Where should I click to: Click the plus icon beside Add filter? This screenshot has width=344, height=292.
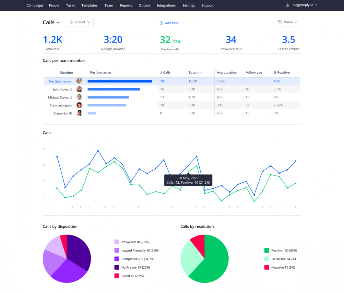click(161, 23)
